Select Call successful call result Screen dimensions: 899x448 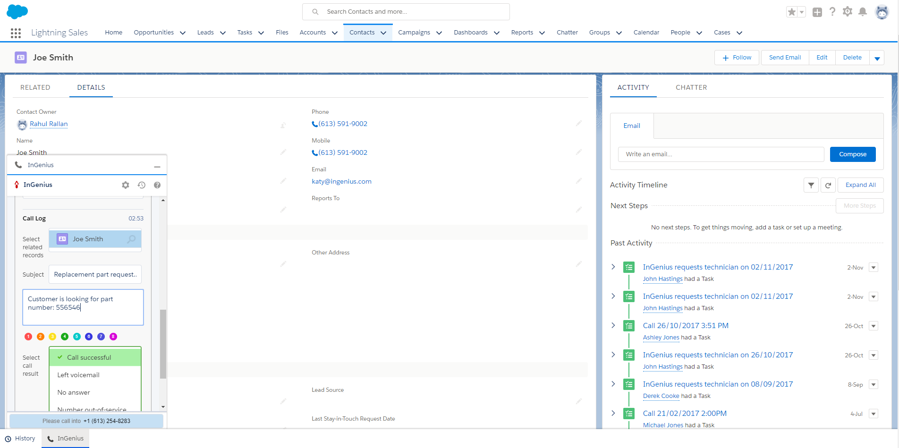tap(95, 357)
